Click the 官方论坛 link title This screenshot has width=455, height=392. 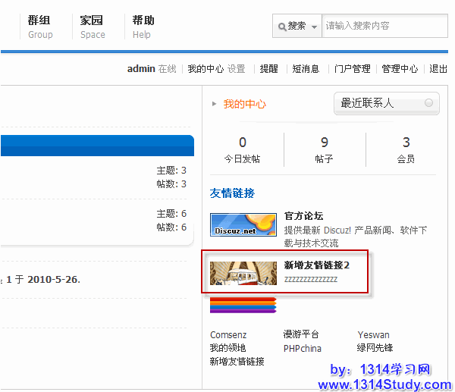pos(303,216)
